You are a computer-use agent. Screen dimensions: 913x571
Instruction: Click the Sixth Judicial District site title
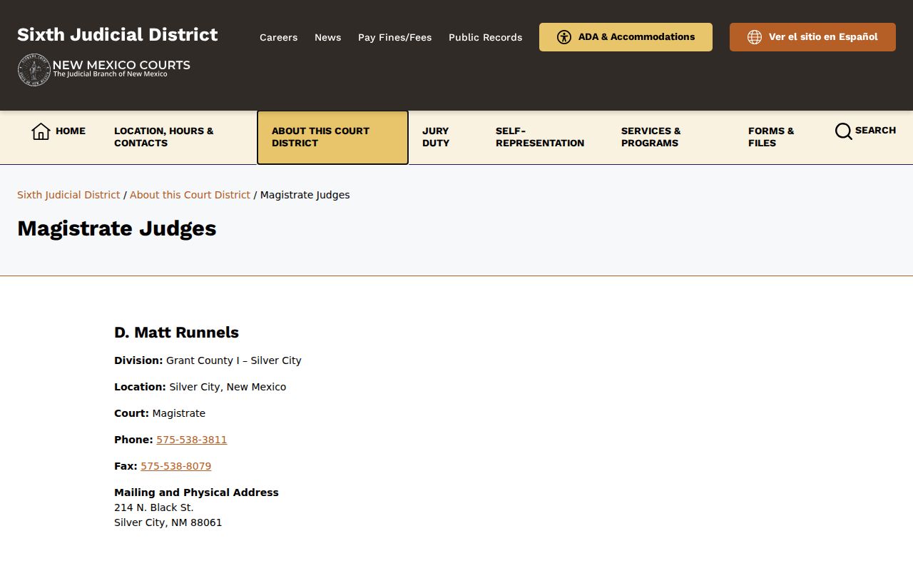pos(118,34)
